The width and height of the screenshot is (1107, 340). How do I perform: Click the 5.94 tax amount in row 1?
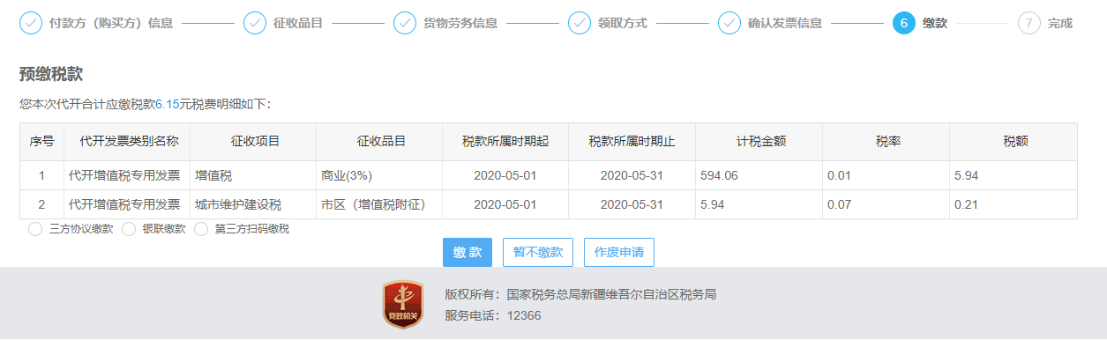click(x=1014, y=175)
